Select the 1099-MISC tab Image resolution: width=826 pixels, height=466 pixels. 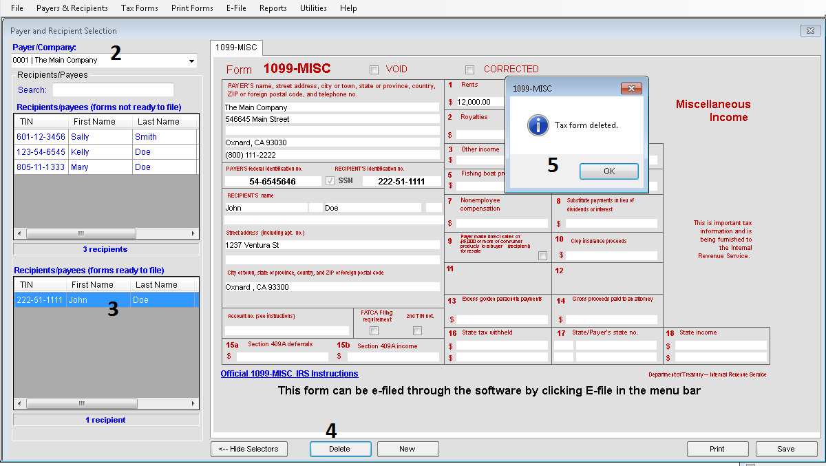point(236,47)
